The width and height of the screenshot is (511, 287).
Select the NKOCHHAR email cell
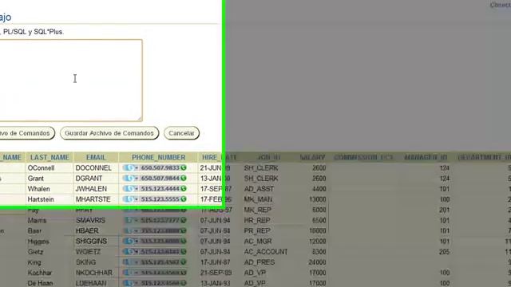(x=94, y=273)
